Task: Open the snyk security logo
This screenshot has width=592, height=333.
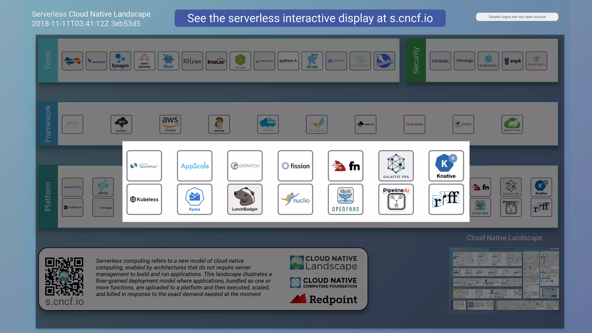Action: click(x=513, y=61)
